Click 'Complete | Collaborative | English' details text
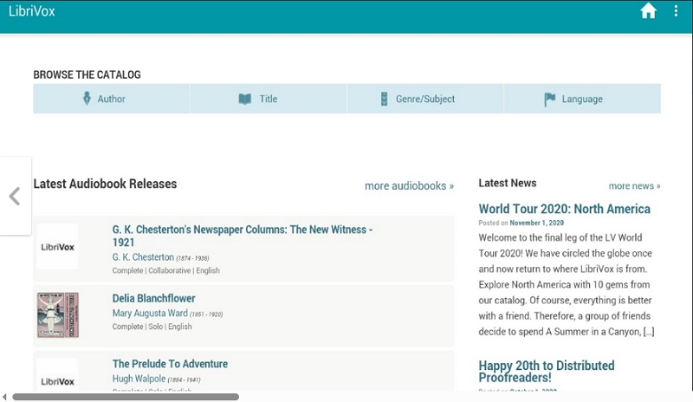 [165, 270]
